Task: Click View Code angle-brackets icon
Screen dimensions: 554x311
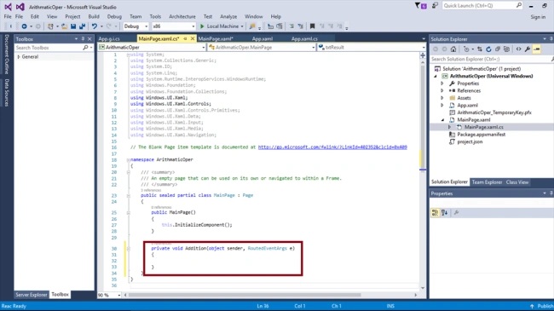Action: click(x=518, y=49)
